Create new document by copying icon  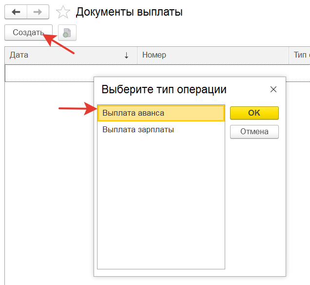pyautogui.click(x=67, y=33)
